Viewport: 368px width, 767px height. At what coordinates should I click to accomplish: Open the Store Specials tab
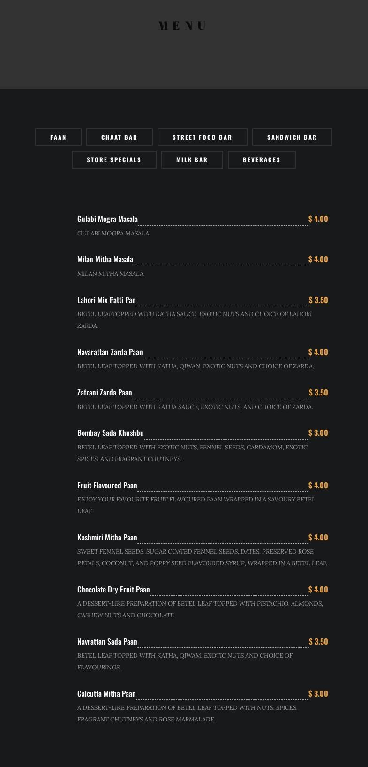pyautogui.click(x=114, y=159)
